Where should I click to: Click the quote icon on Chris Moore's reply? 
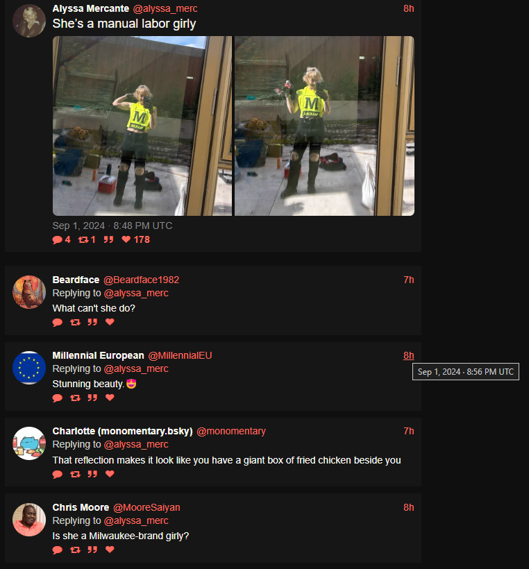[92, 550]
